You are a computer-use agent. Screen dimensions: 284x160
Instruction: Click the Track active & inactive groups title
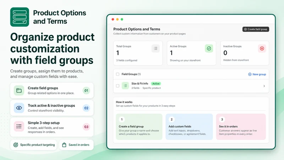click(x=51, y=105)
